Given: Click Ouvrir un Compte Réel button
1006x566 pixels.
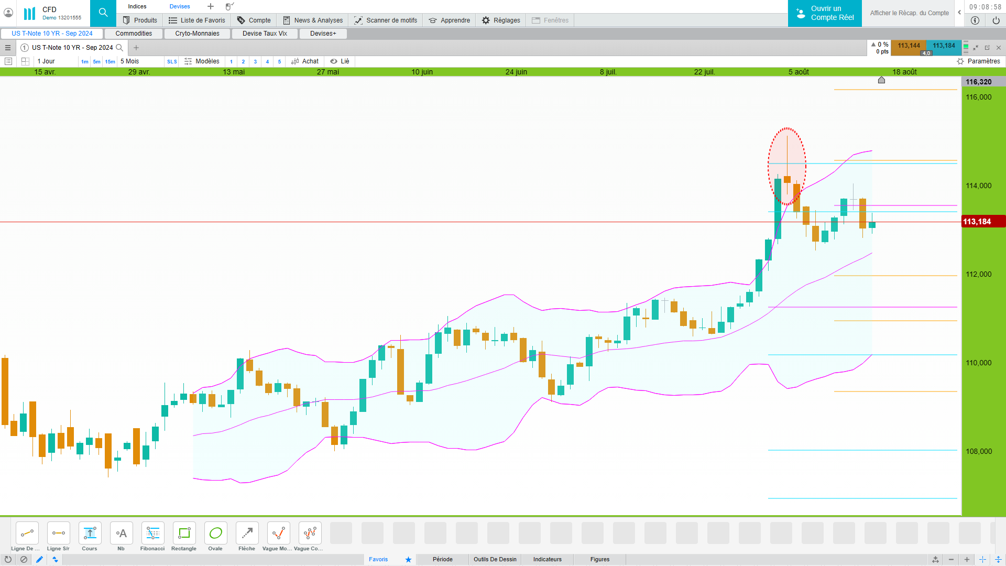Looking at the screenshot, I should coord(825,13).
